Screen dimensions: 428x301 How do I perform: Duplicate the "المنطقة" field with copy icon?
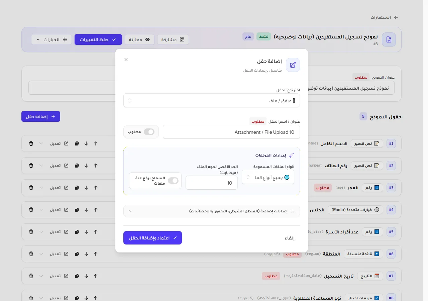tap(77, 254)
